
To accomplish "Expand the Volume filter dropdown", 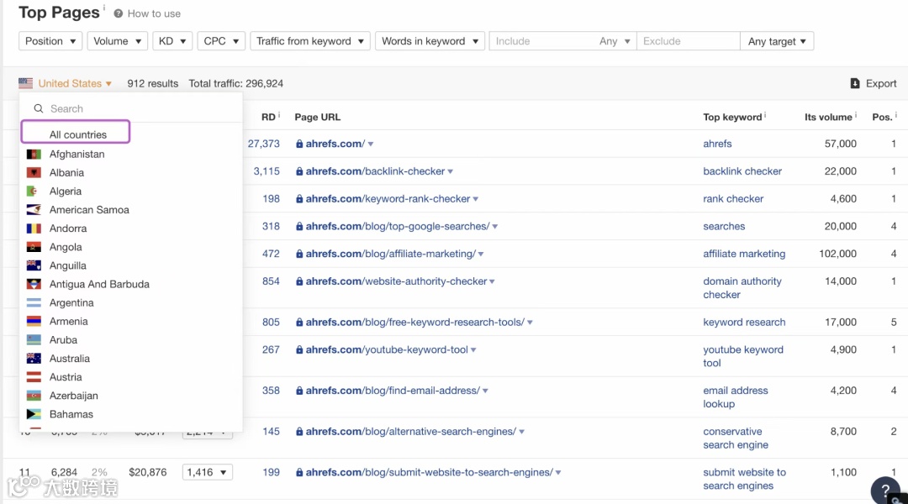I will tap(117, 41).
